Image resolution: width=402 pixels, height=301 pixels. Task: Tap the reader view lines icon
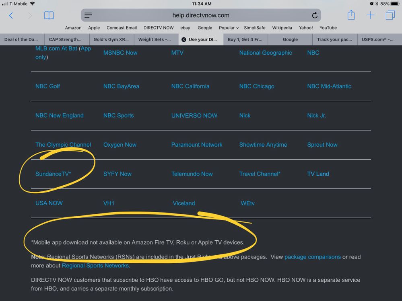tap(88, 15)
